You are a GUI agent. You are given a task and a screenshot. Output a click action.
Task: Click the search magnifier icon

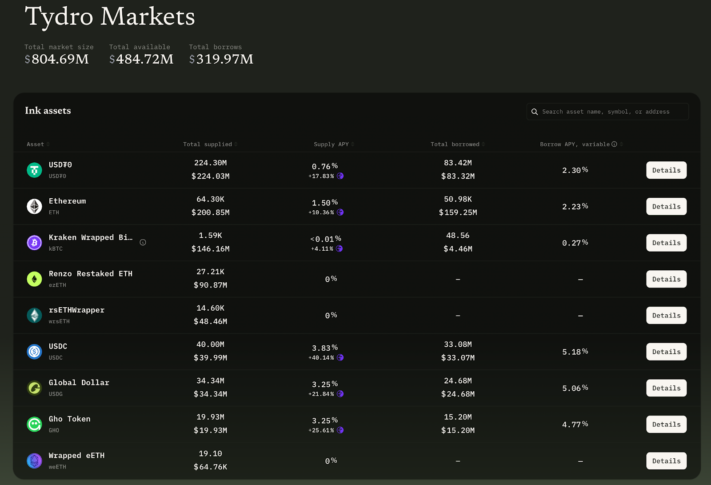535,112
